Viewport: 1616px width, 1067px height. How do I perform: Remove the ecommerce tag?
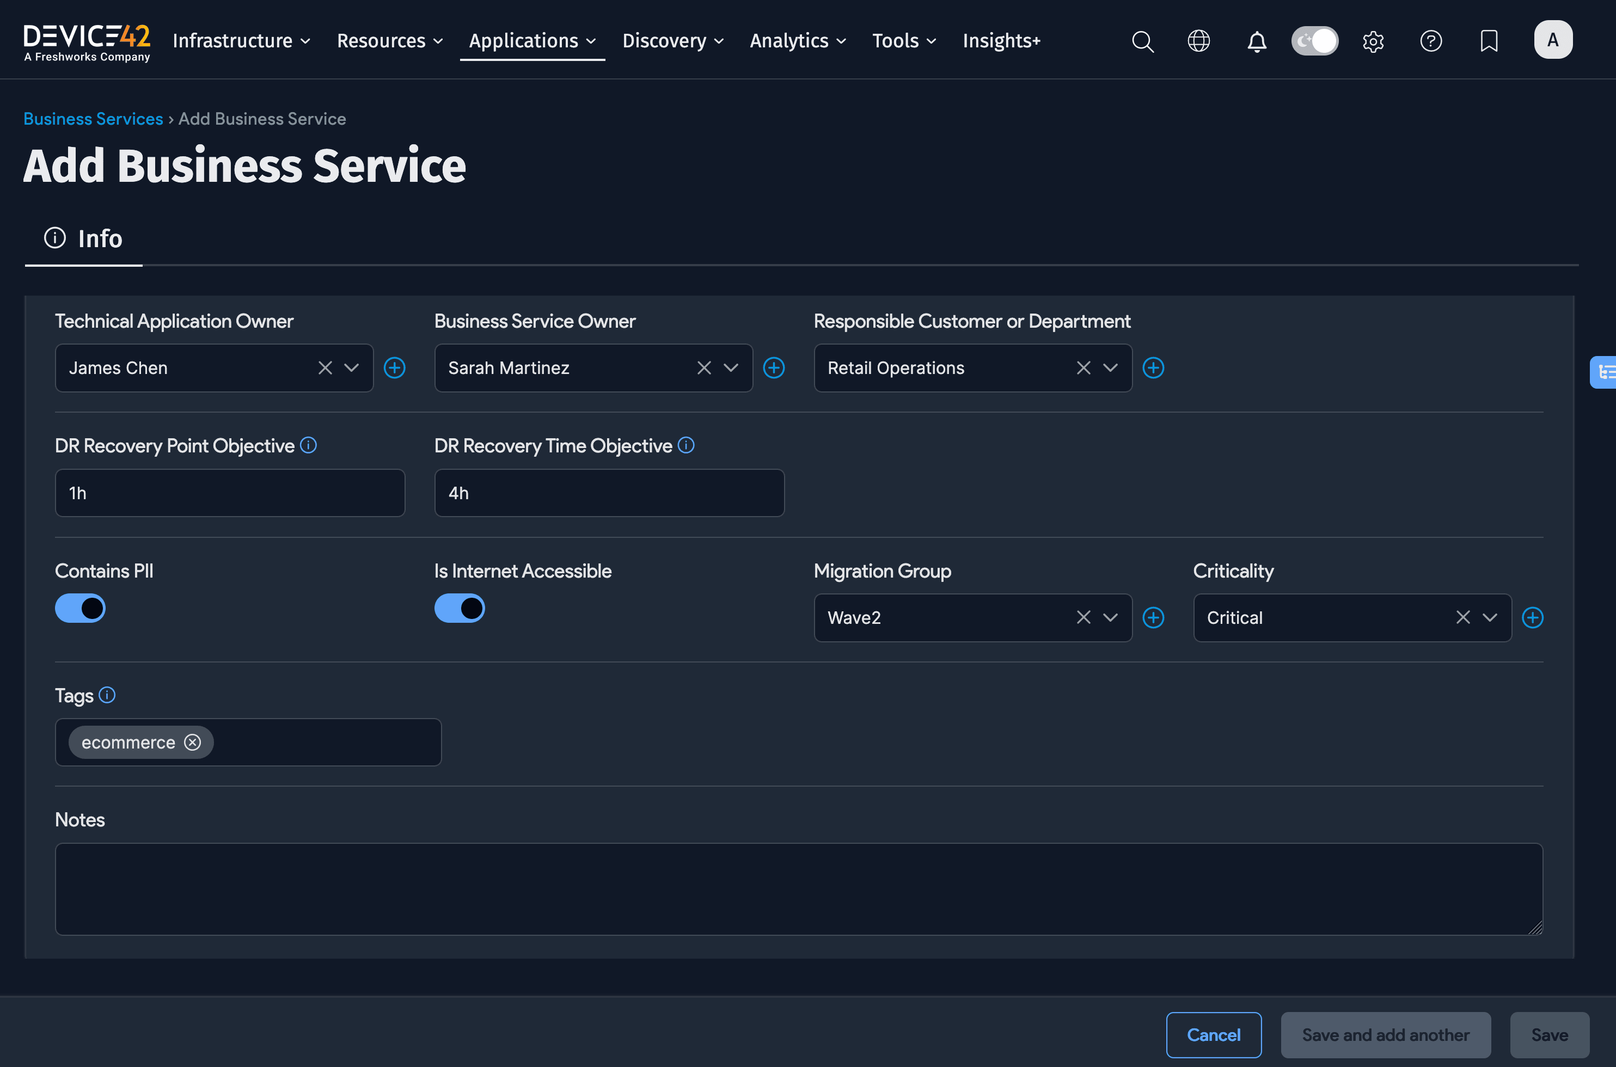click(x=192, y=741)
